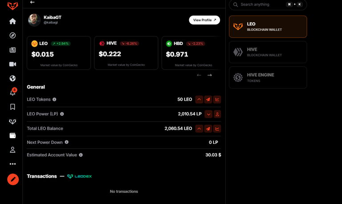Select HIVE Blockchain Wallet tab
The width and height of the screenshot is (342, 204).
(x=268, y=52)
